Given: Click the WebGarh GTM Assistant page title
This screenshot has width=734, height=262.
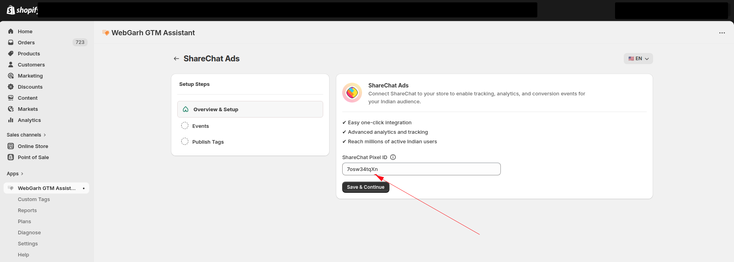Looking at the screenshot, I should pos(153,33).
